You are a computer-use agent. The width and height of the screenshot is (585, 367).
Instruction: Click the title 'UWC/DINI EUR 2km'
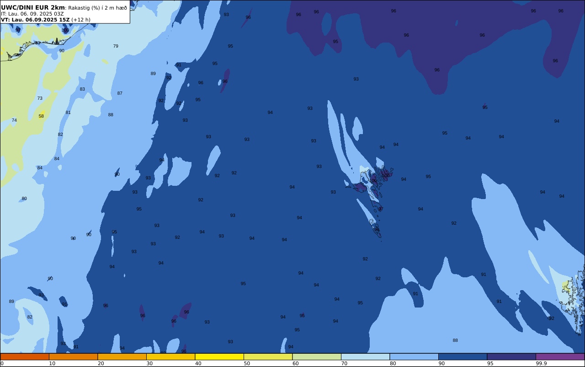coord(33,8)
